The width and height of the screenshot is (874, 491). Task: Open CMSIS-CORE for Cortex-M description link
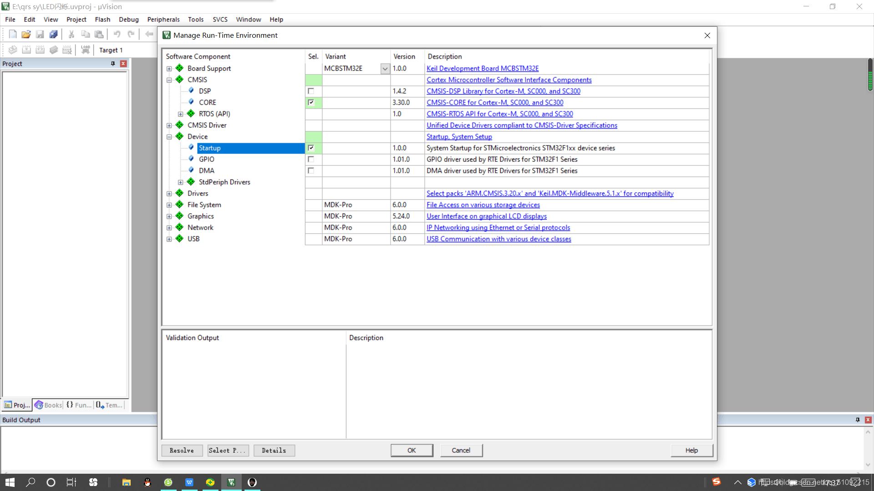pos(495,103)
